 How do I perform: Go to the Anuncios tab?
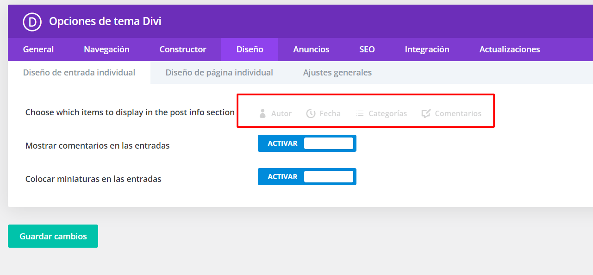[311, 50]
